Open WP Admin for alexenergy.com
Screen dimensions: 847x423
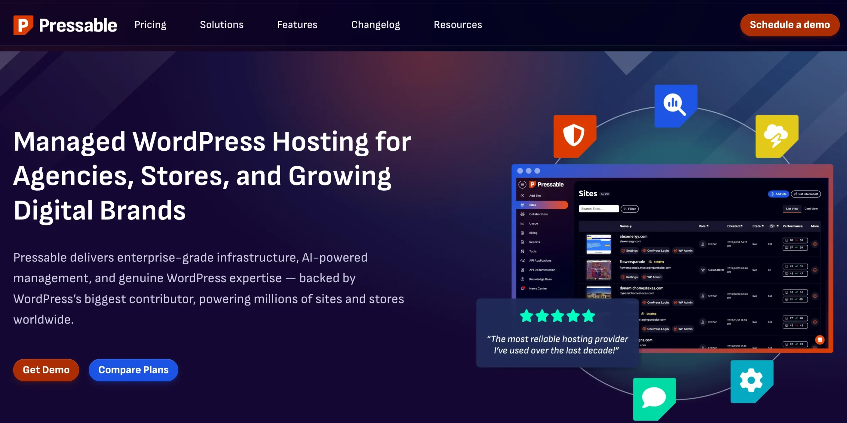[683, 250]
